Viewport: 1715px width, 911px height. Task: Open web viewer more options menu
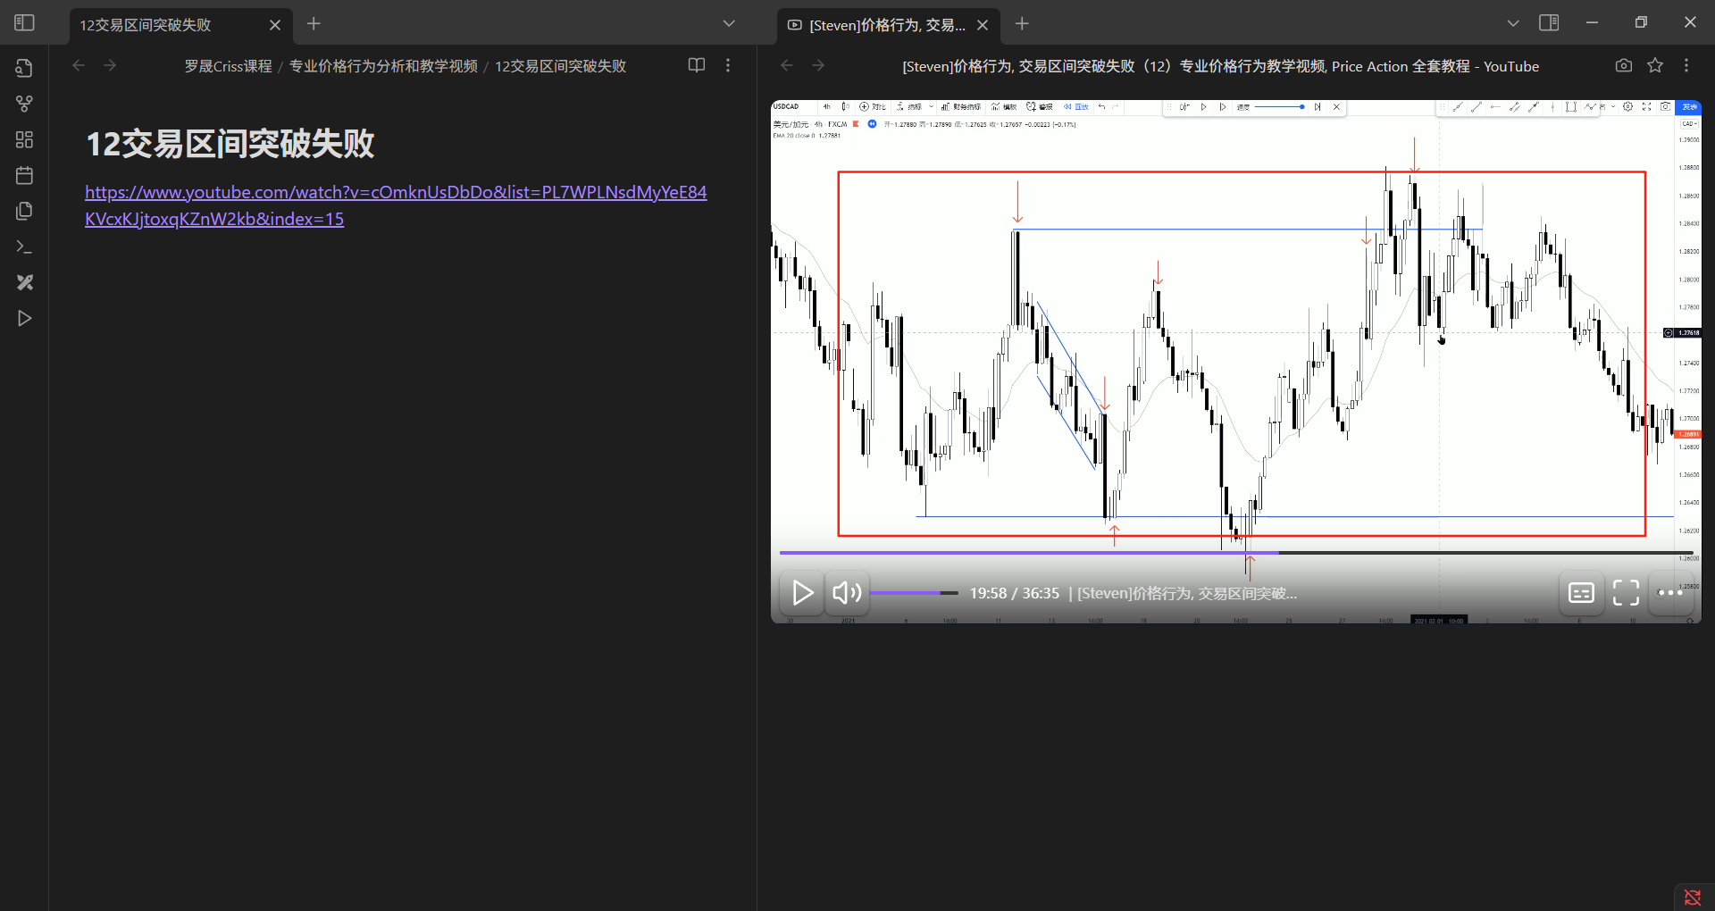pos(1686,65)
